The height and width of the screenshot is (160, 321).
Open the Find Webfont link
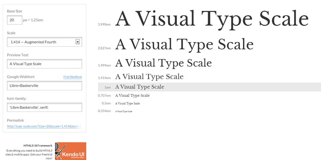73,77
